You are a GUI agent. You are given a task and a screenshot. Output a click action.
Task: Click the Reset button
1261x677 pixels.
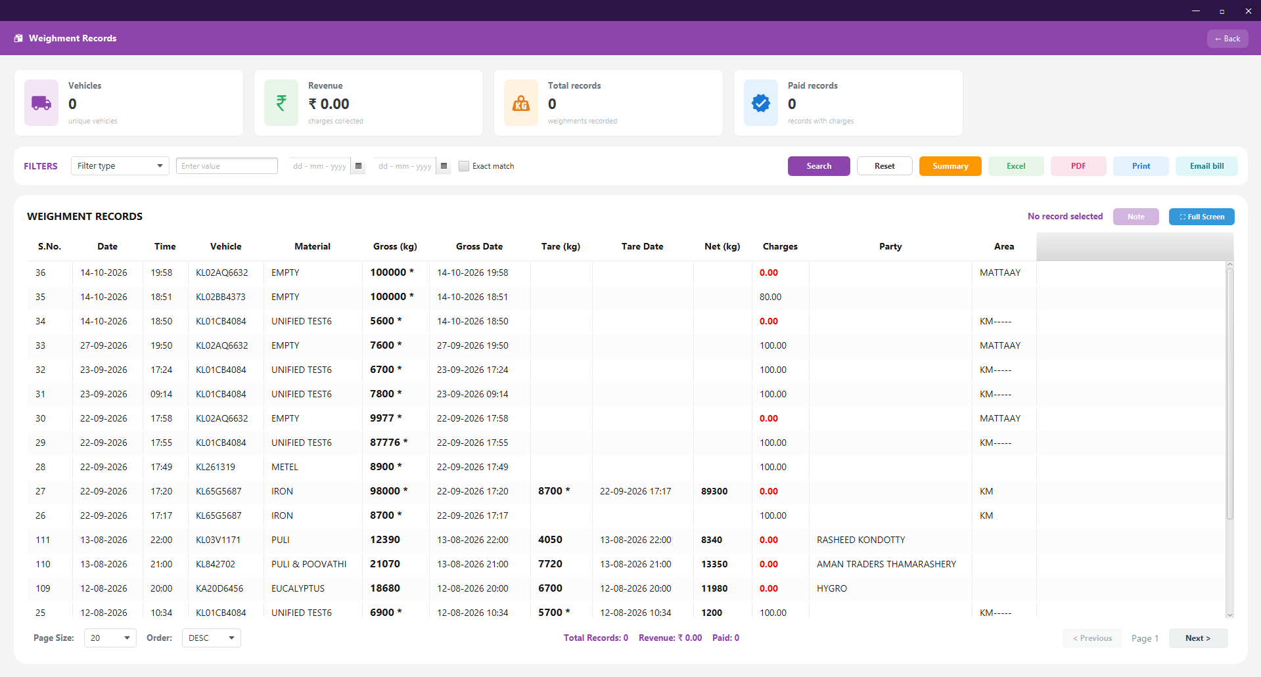click(x=884, y=166)
